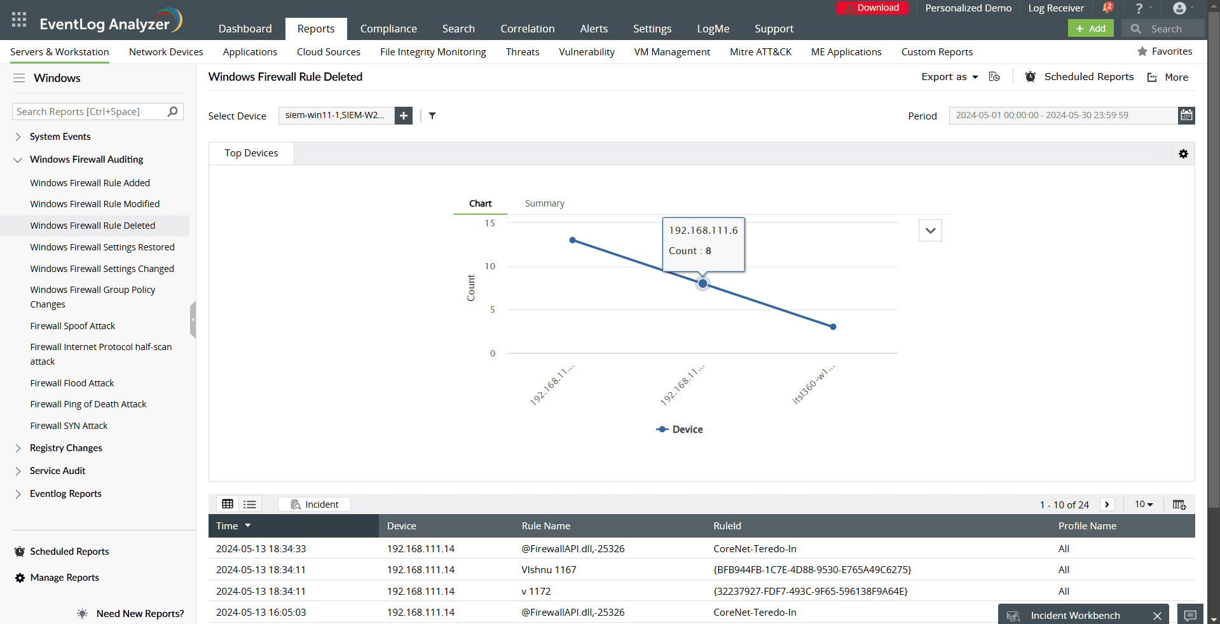
Task: Select the Windows Firewall Rule Modified report
Action: (95, 204)
